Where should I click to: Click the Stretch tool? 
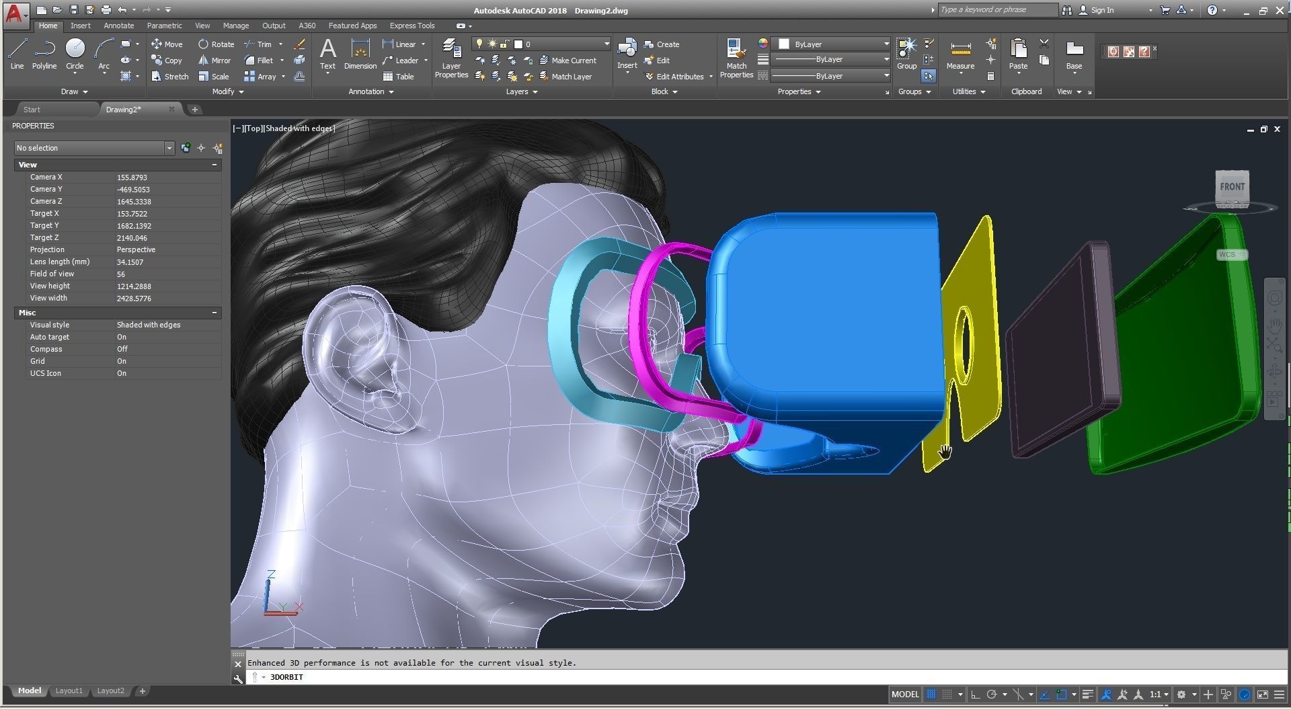point(169,76)
